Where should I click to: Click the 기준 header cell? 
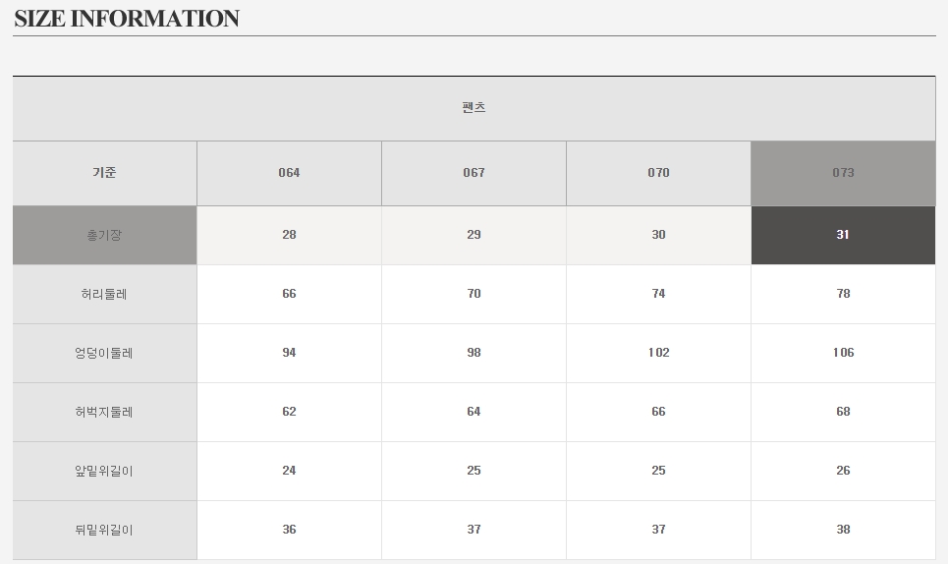coord(104,173)
